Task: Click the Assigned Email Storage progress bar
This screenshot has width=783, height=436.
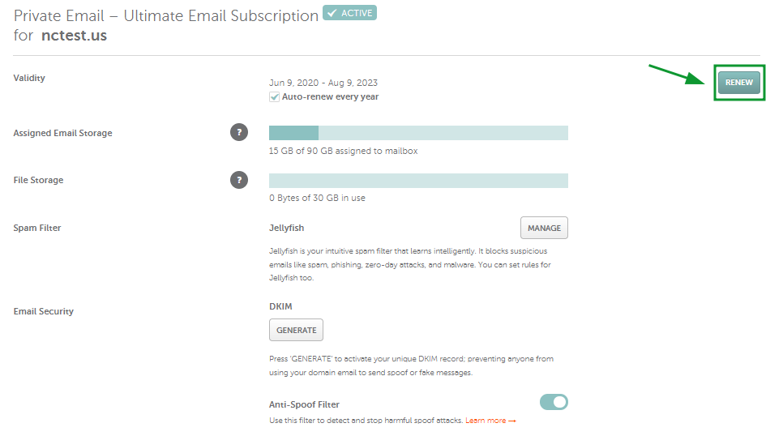Action: 418,133
